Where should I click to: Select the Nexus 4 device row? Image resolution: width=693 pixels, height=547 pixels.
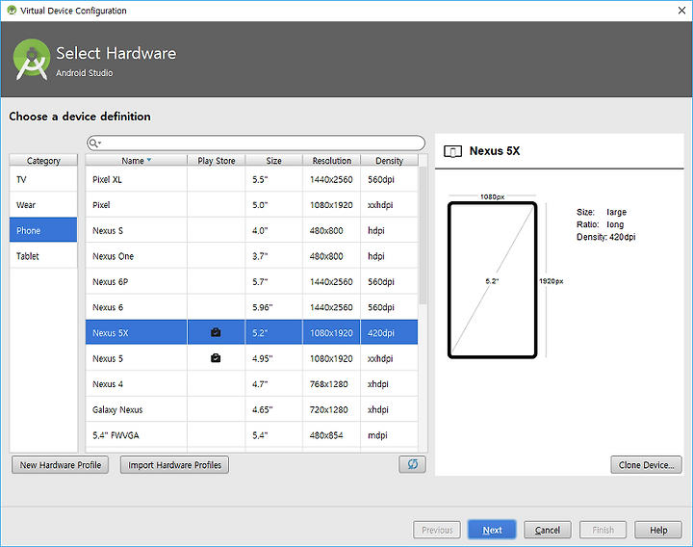tap(251, 384)
